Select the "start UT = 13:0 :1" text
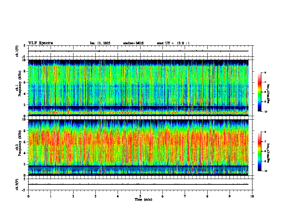 coord(173,43)
